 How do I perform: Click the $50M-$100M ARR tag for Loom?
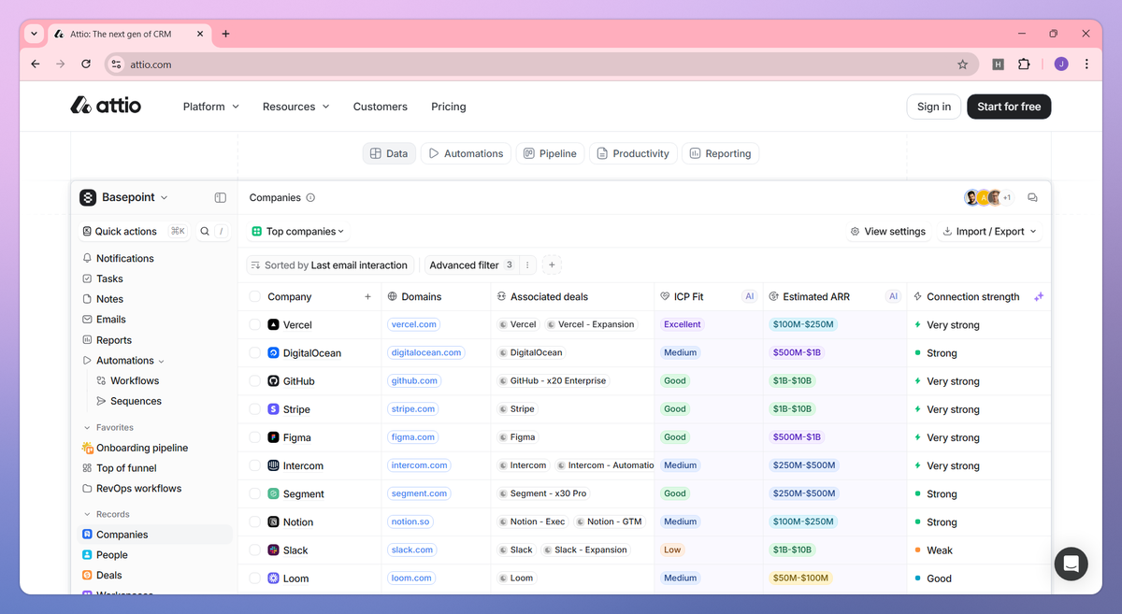pos(800,578)
